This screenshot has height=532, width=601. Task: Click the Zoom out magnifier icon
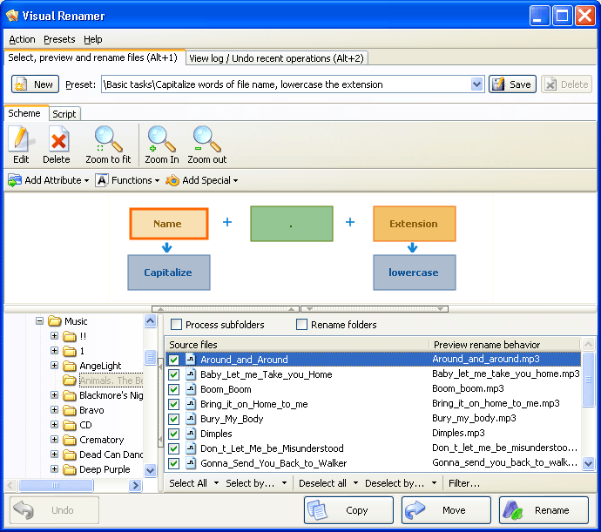(206, 139)
